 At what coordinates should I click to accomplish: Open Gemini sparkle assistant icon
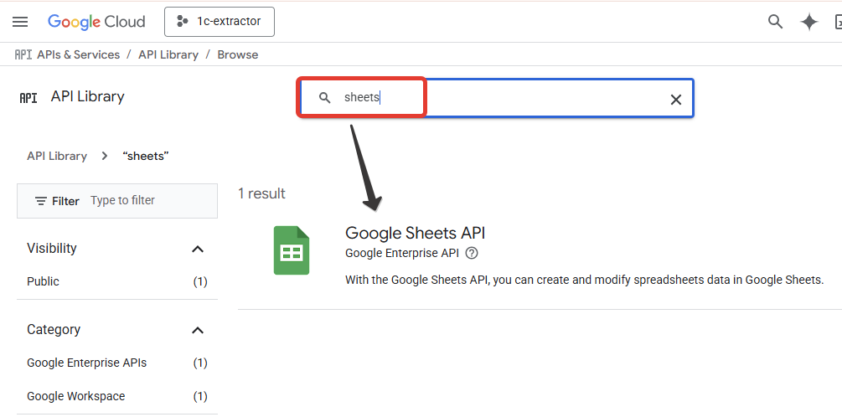[x=809, y=22]
